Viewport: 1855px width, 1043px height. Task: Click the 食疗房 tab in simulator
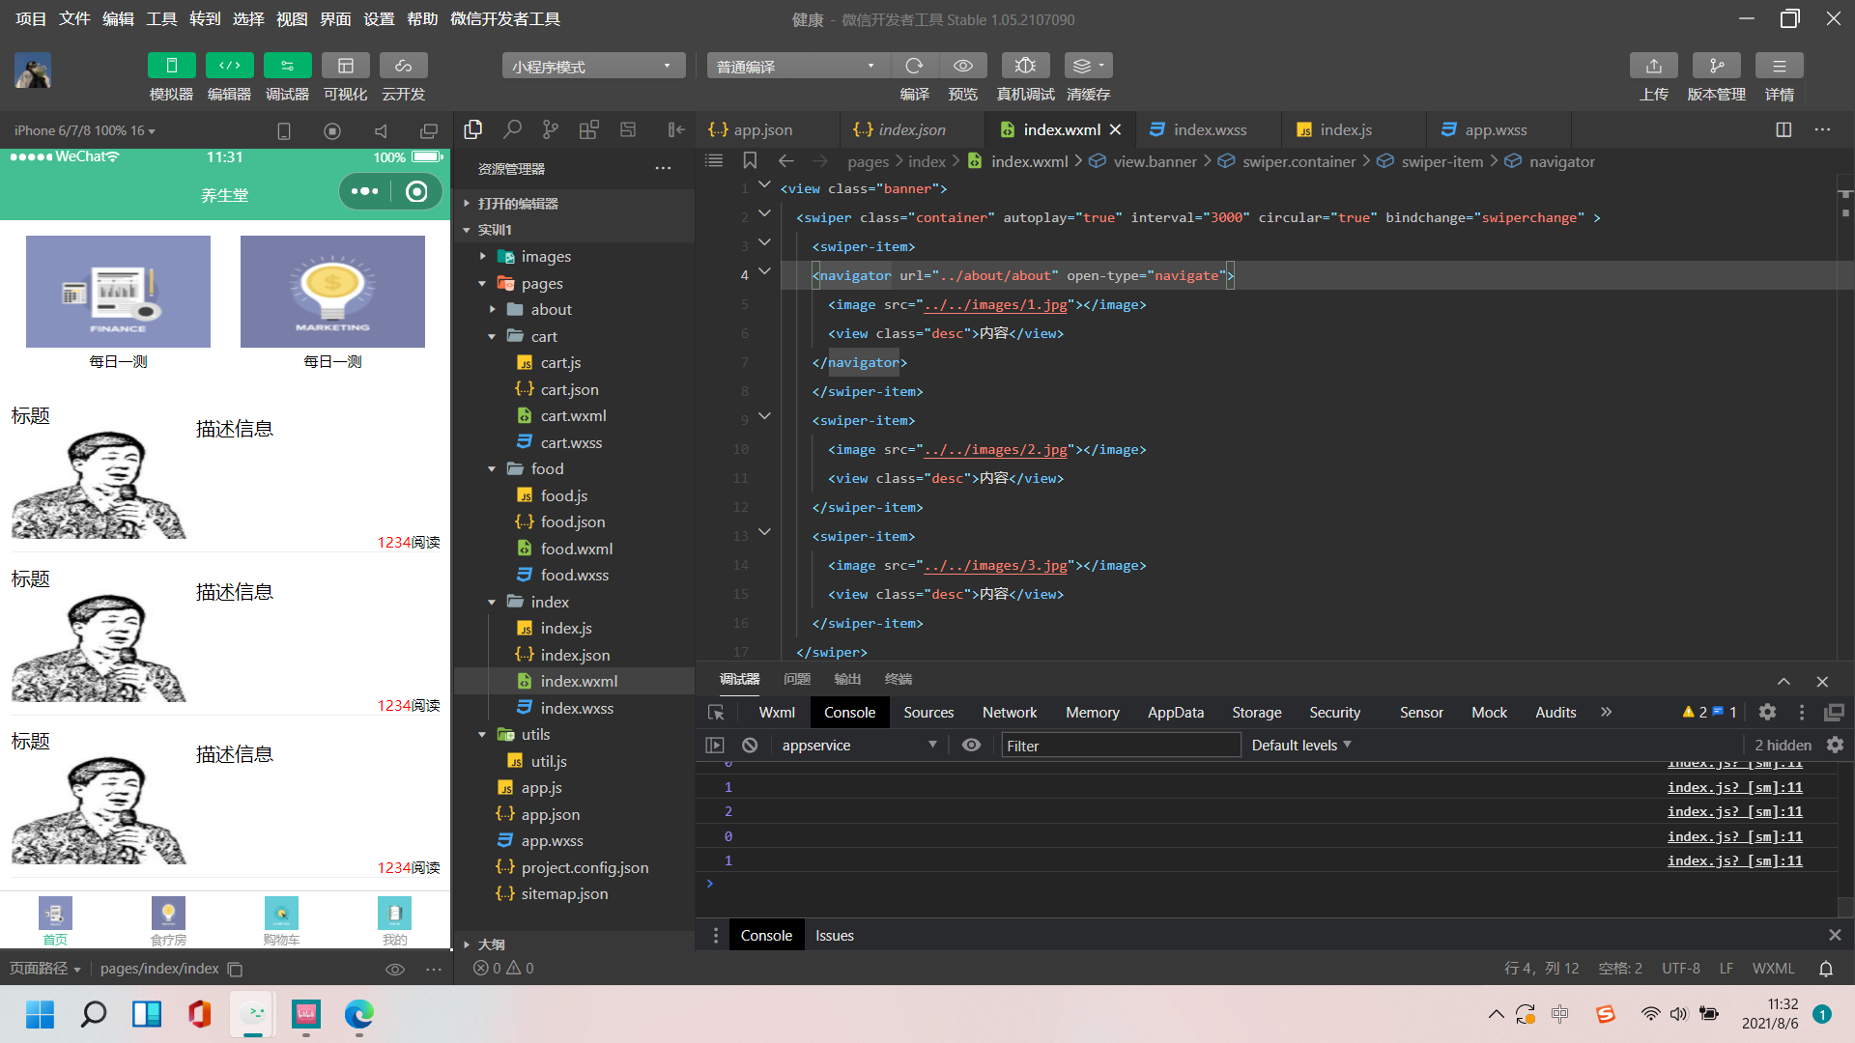[168, 920]
